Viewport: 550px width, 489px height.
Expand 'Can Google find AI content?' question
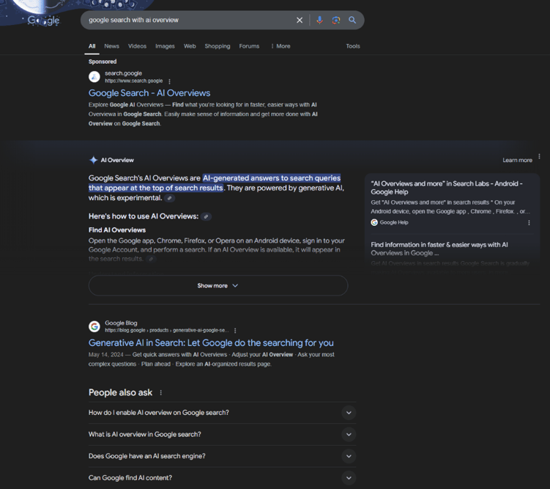349,478
